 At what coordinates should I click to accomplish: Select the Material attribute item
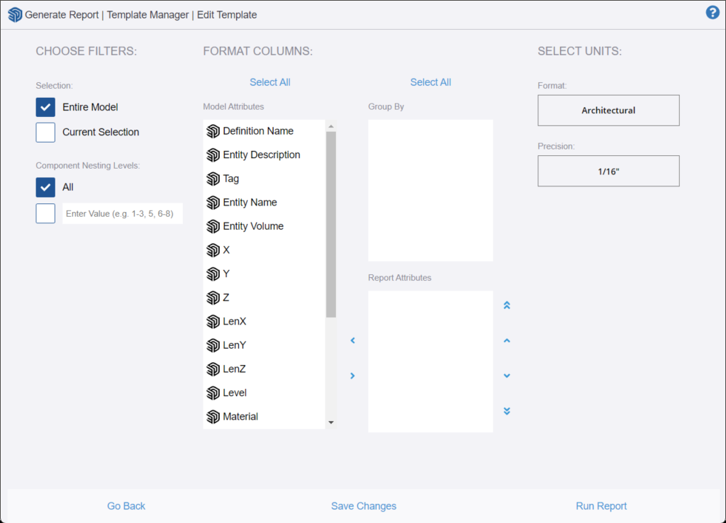tap(240, 417)
